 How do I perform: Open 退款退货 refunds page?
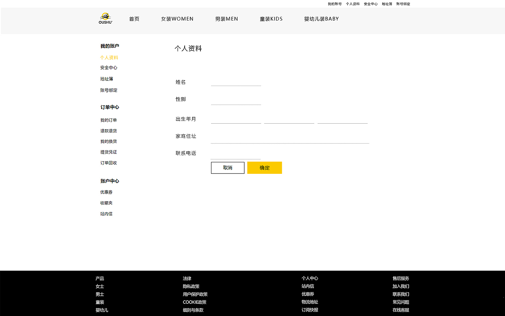click(x=108, y=131)
